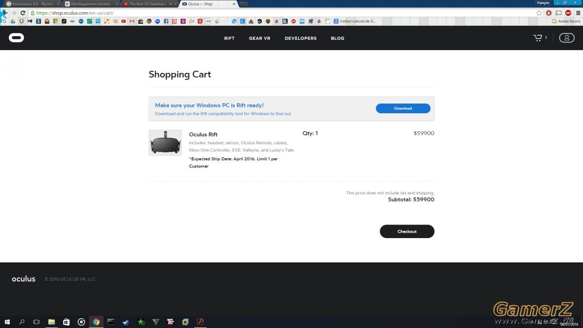Click the oculus footer logo
Screen dimensions: 583x328
click(x=24, y=279)
